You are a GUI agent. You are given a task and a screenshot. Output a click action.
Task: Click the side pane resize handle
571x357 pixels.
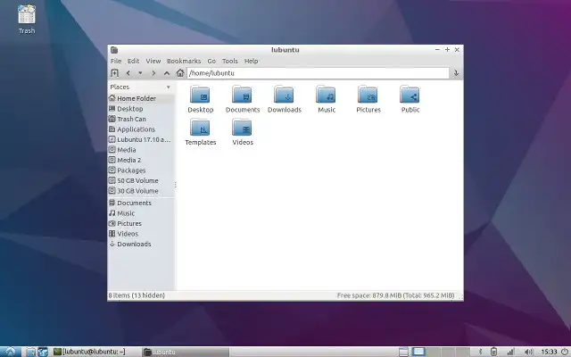[175, 186]
